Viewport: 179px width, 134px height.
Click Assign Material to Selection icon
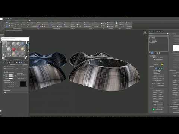[x=7, y=63]
